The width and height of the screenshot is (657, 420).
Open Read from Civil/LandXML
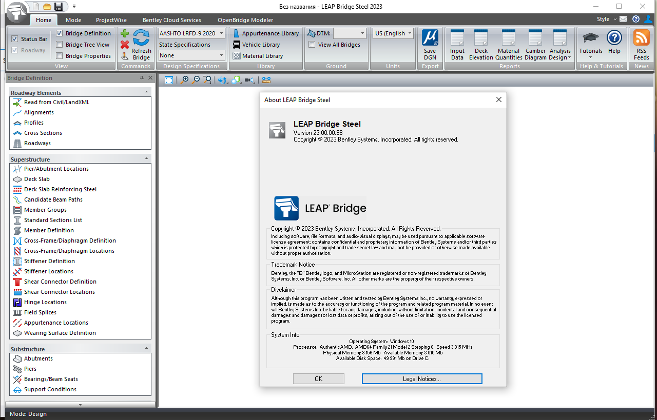[56, 102]
